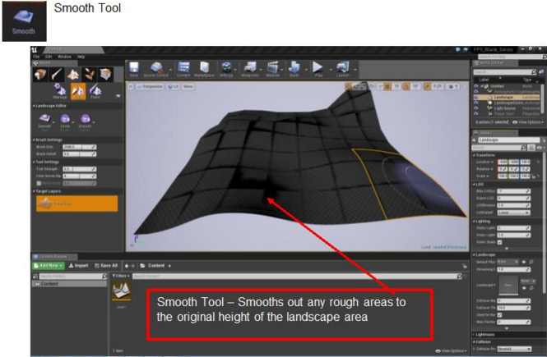The height and width of the screenshot is (357, 547).
Task: Click the Launch toolbar button
Action: click(x=342, y=69)
